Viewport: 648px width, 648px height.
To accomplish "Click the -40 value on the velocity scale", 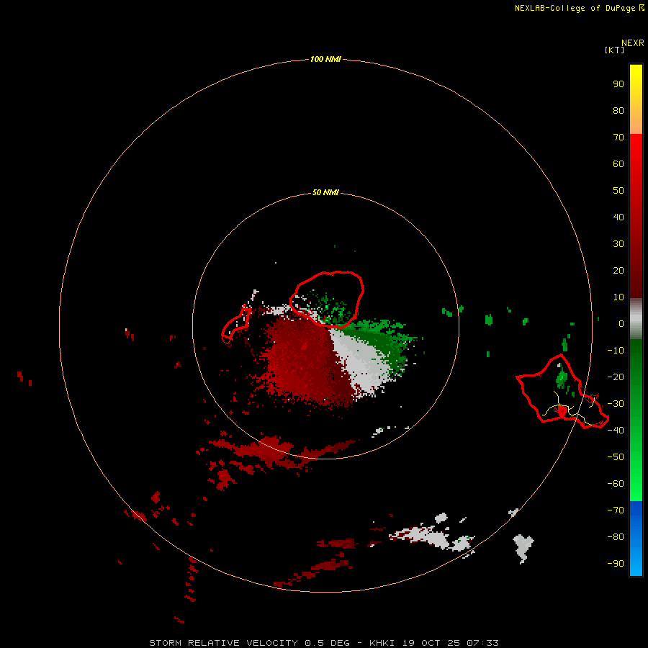I will [616, 431].
